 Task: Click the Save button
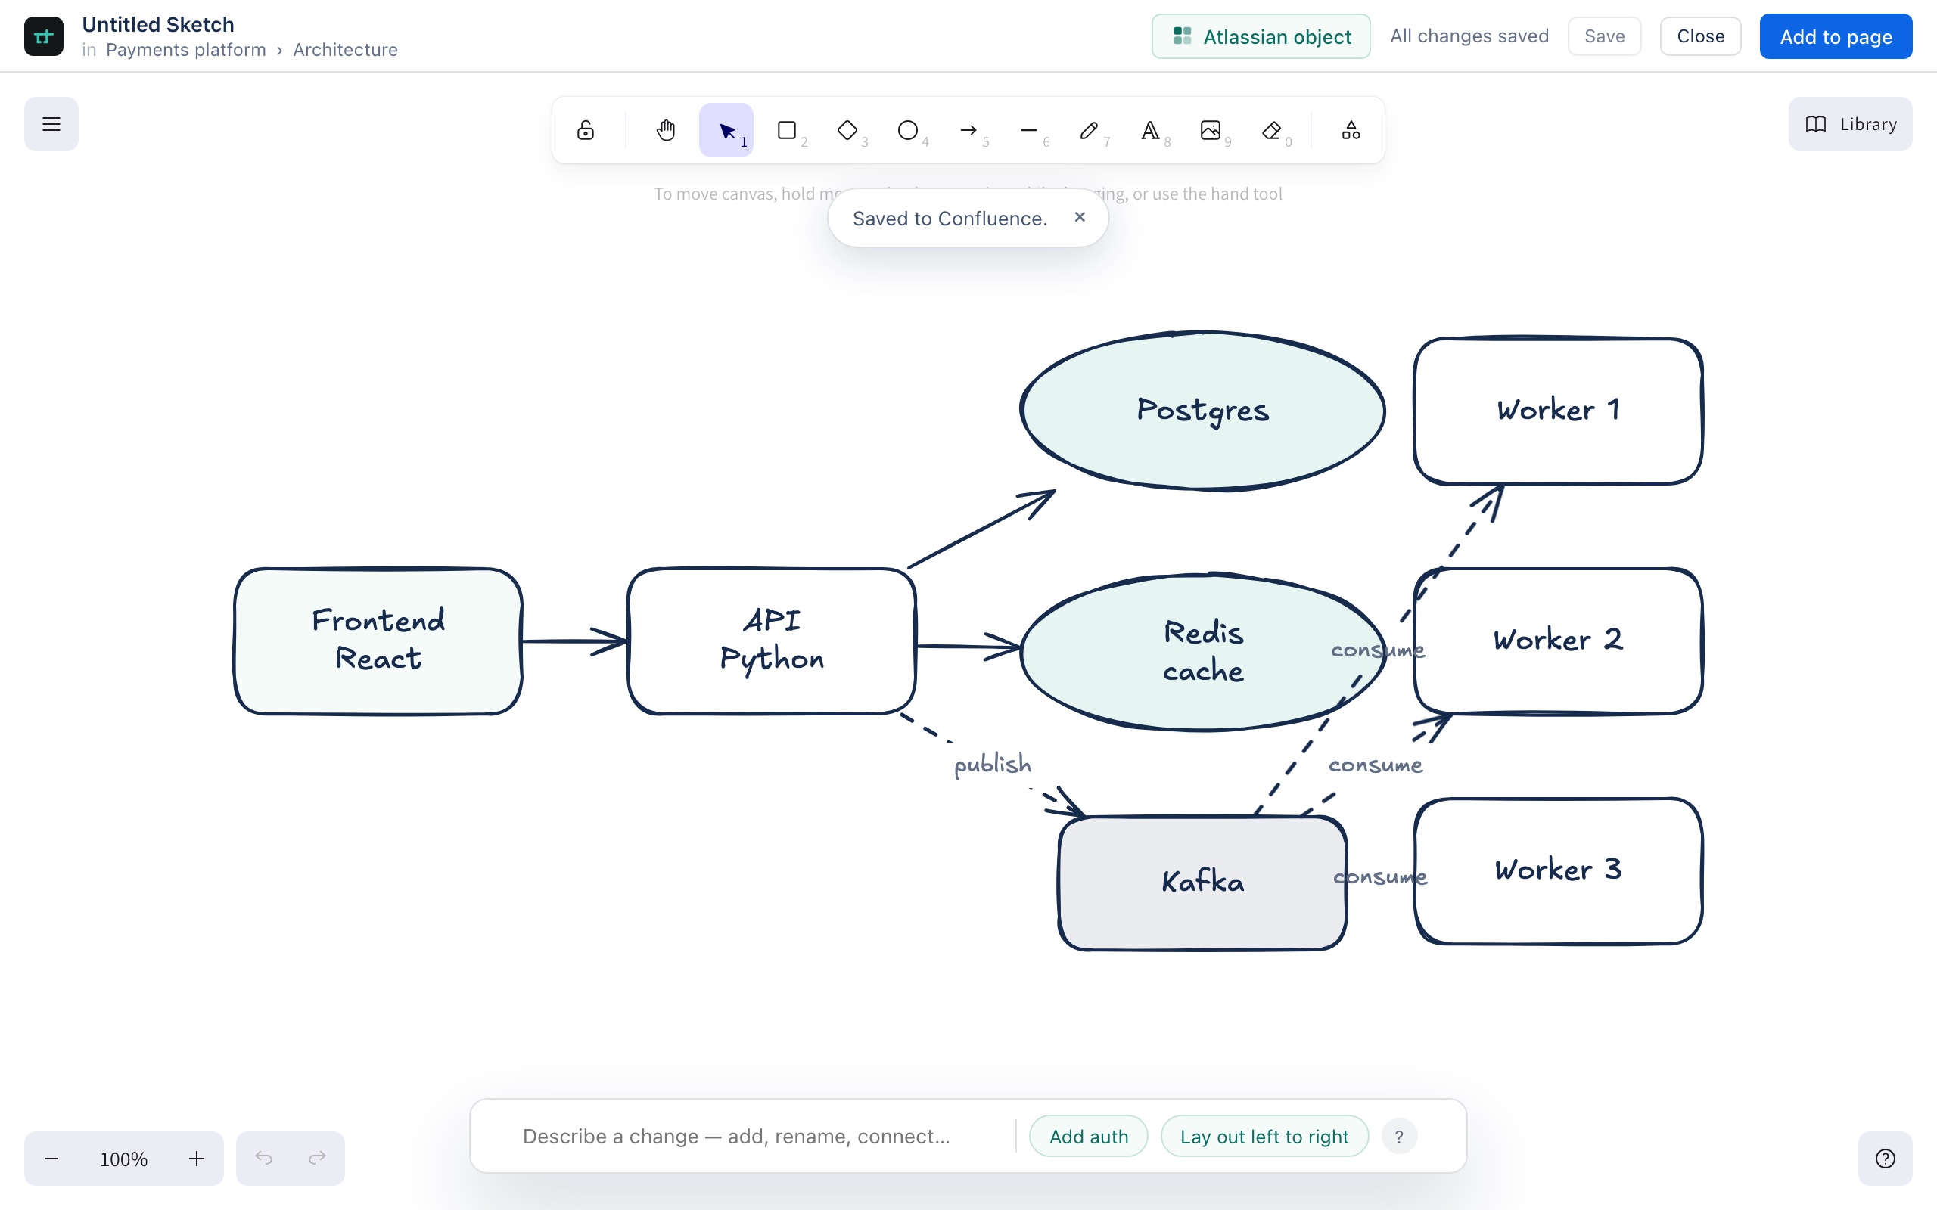pyautogui.click(x=1604, y=36)
